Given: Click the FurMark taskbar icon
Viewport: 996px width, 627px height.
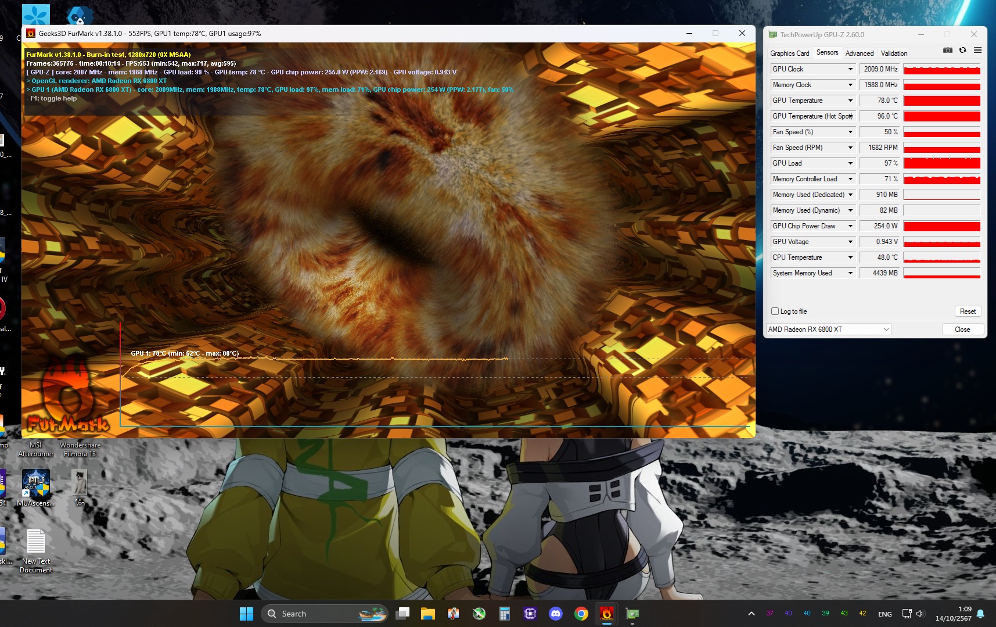Looking at the screenshot, I should pyautogui.click(x=606, y=614).
